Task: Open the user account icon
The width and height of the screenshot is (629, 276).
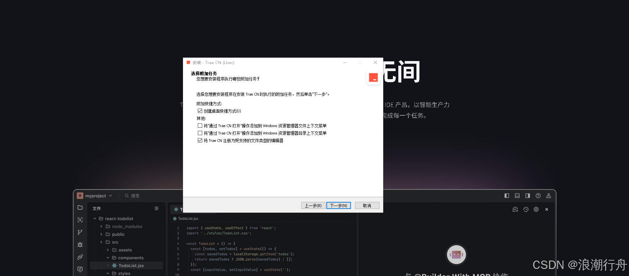Action: (548, 196)
